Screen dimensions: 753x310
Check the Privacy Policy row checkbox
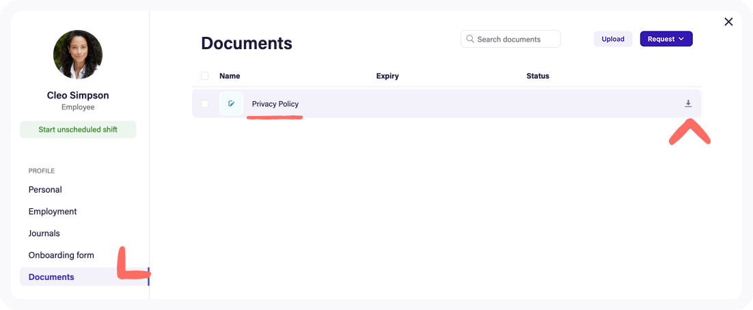205,104
